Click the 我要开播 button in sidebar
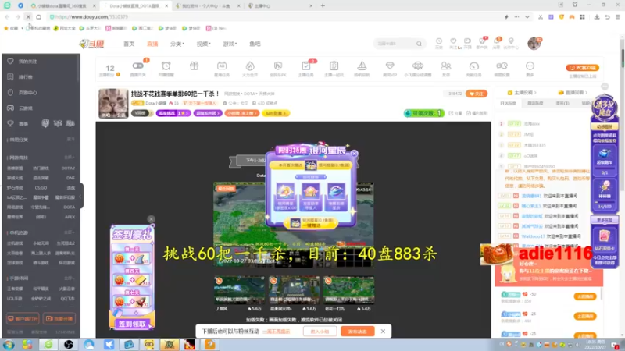The width and height of the screenshot is (625, 351). pos(59,318)
